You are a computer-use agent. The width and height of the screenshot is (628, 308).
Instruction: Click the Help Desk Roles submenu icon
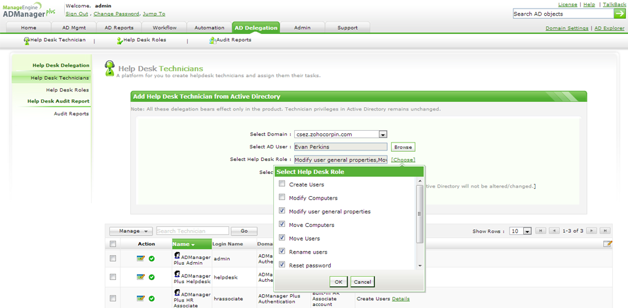coord(119,41)
